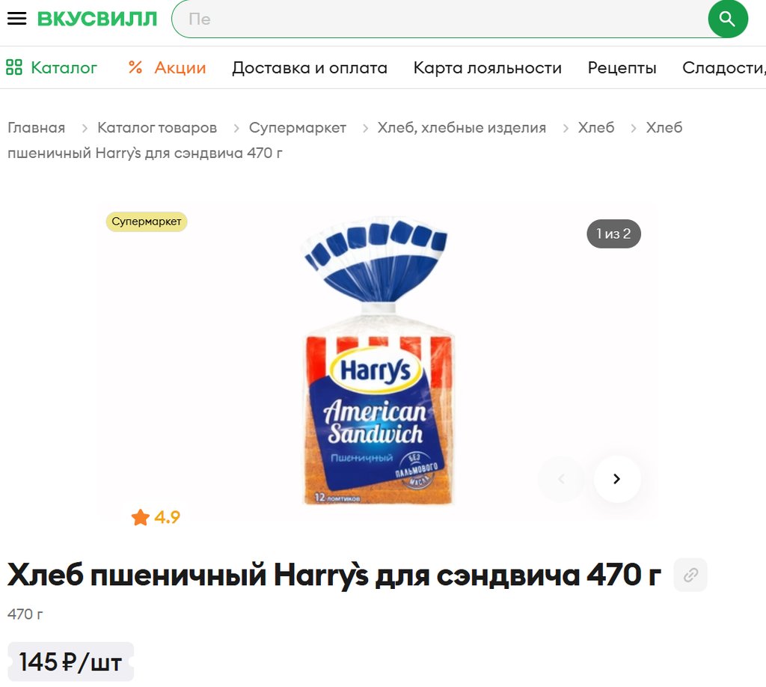Open the hamburger menu
Screen dimensions: 766x687
[16, 19]
